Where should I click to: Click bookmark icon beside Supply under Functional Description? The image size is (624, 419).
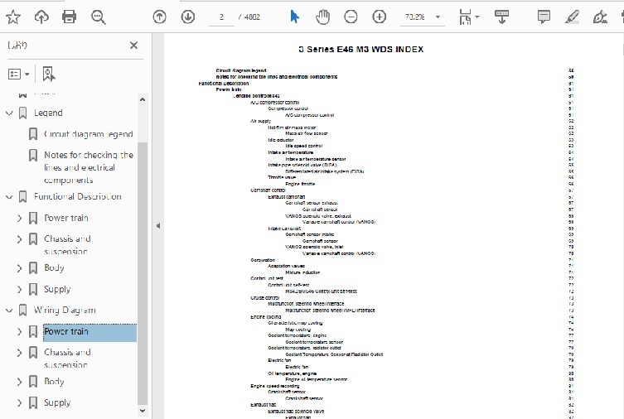pos(33,289)
